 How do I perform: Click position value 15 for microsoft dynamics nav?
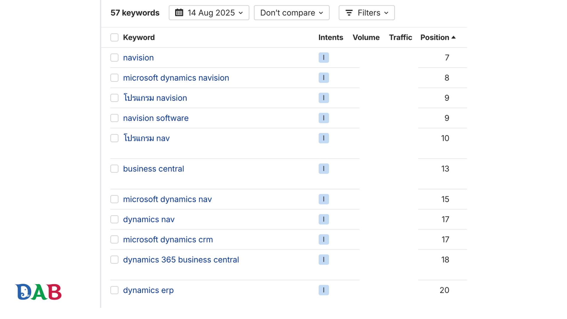click(445, 199)
